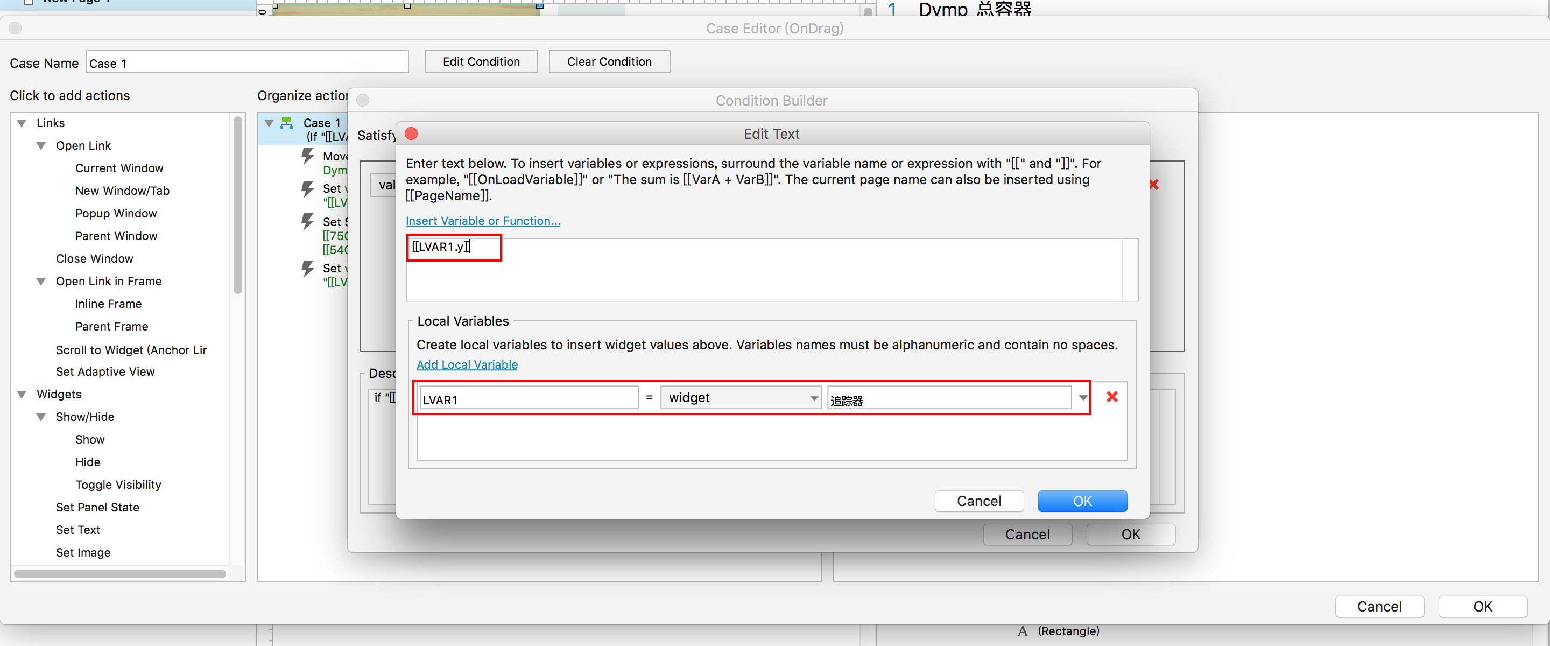The image size is (1550, 646).
Task: Collapse the Open Link in Frame group
Action: pos(41,282)
